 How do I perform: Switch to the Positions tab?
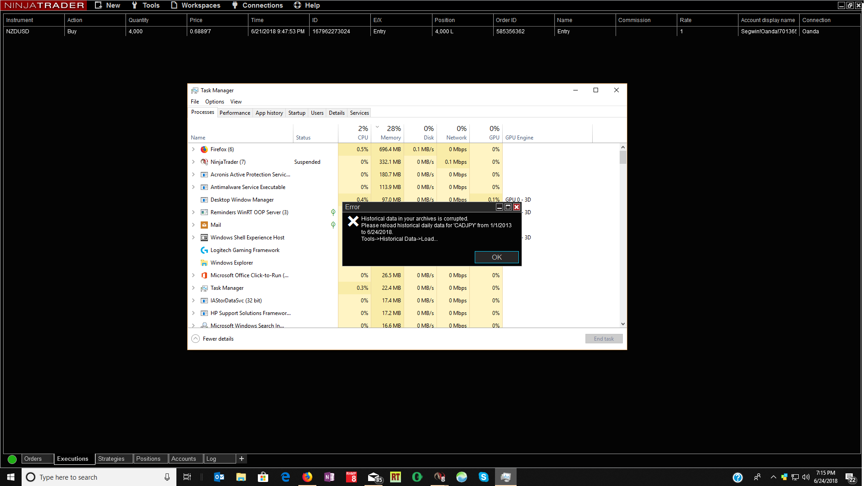point(148,459)
